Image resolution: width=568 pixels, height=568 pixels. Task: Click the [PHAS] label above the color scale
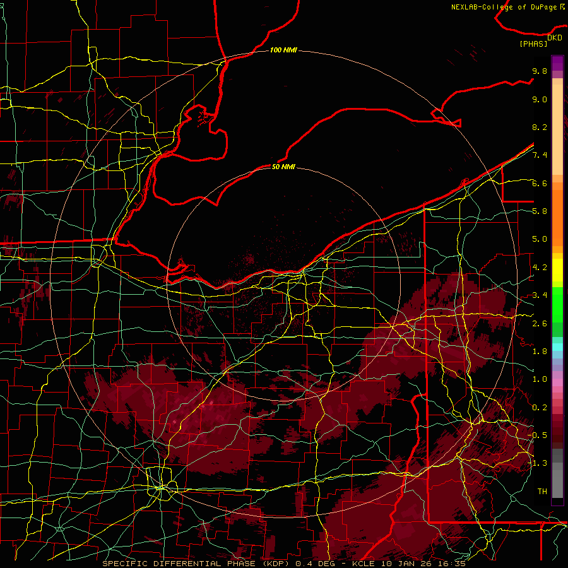[533, 44]
